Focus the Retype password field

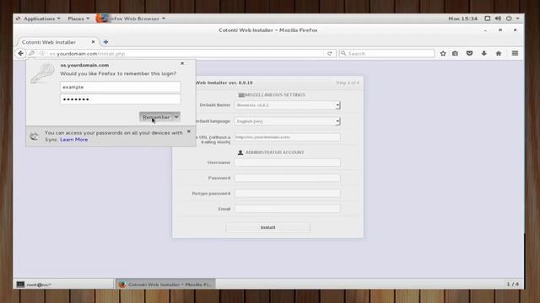pos(288,194)
